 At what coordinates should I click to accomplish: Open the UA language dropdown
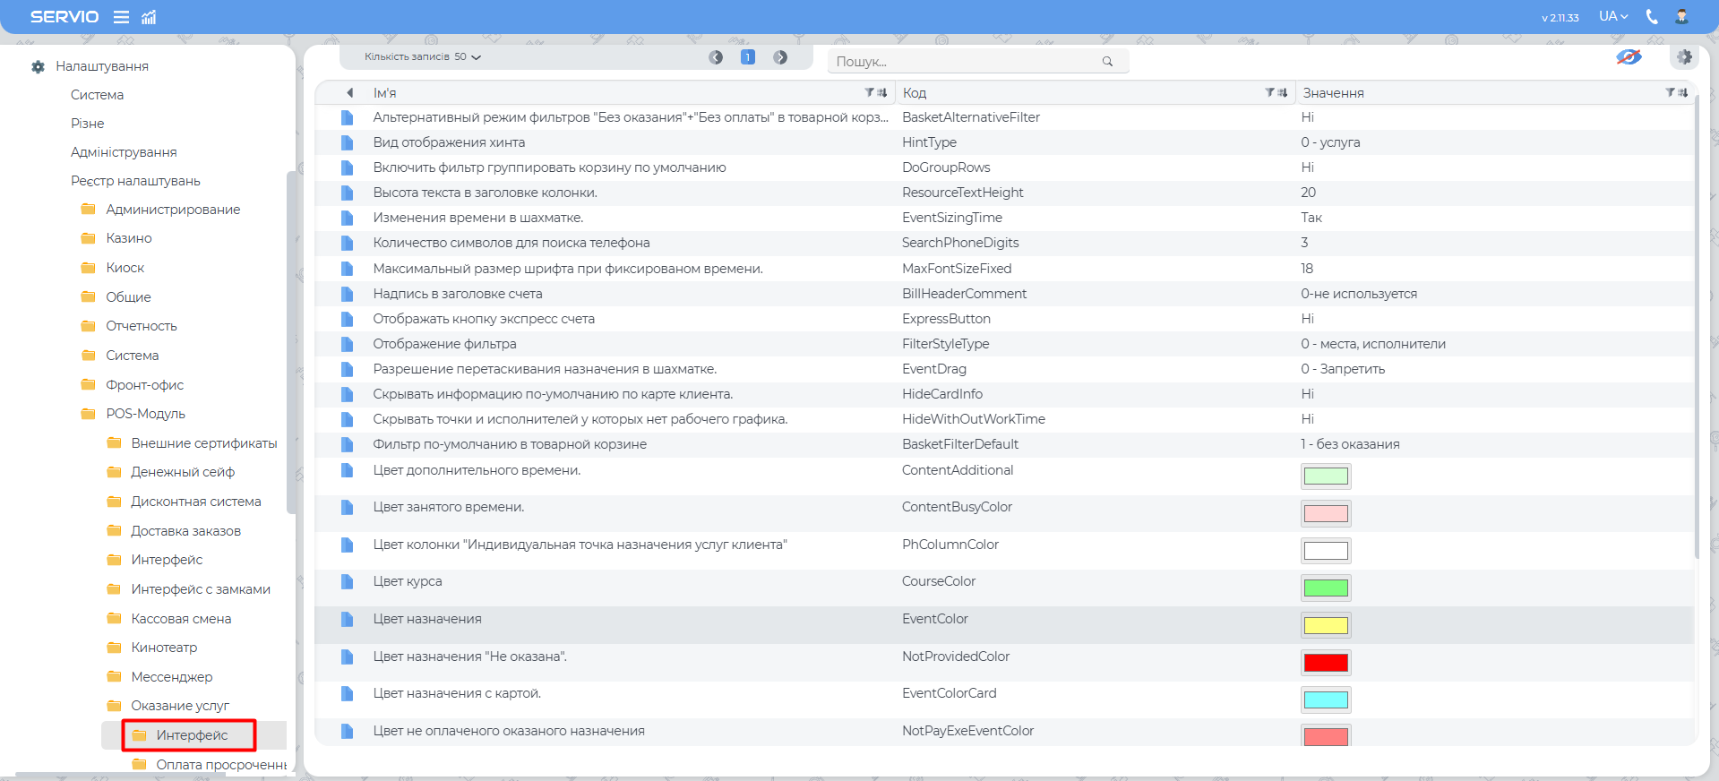pos(1613,16)
